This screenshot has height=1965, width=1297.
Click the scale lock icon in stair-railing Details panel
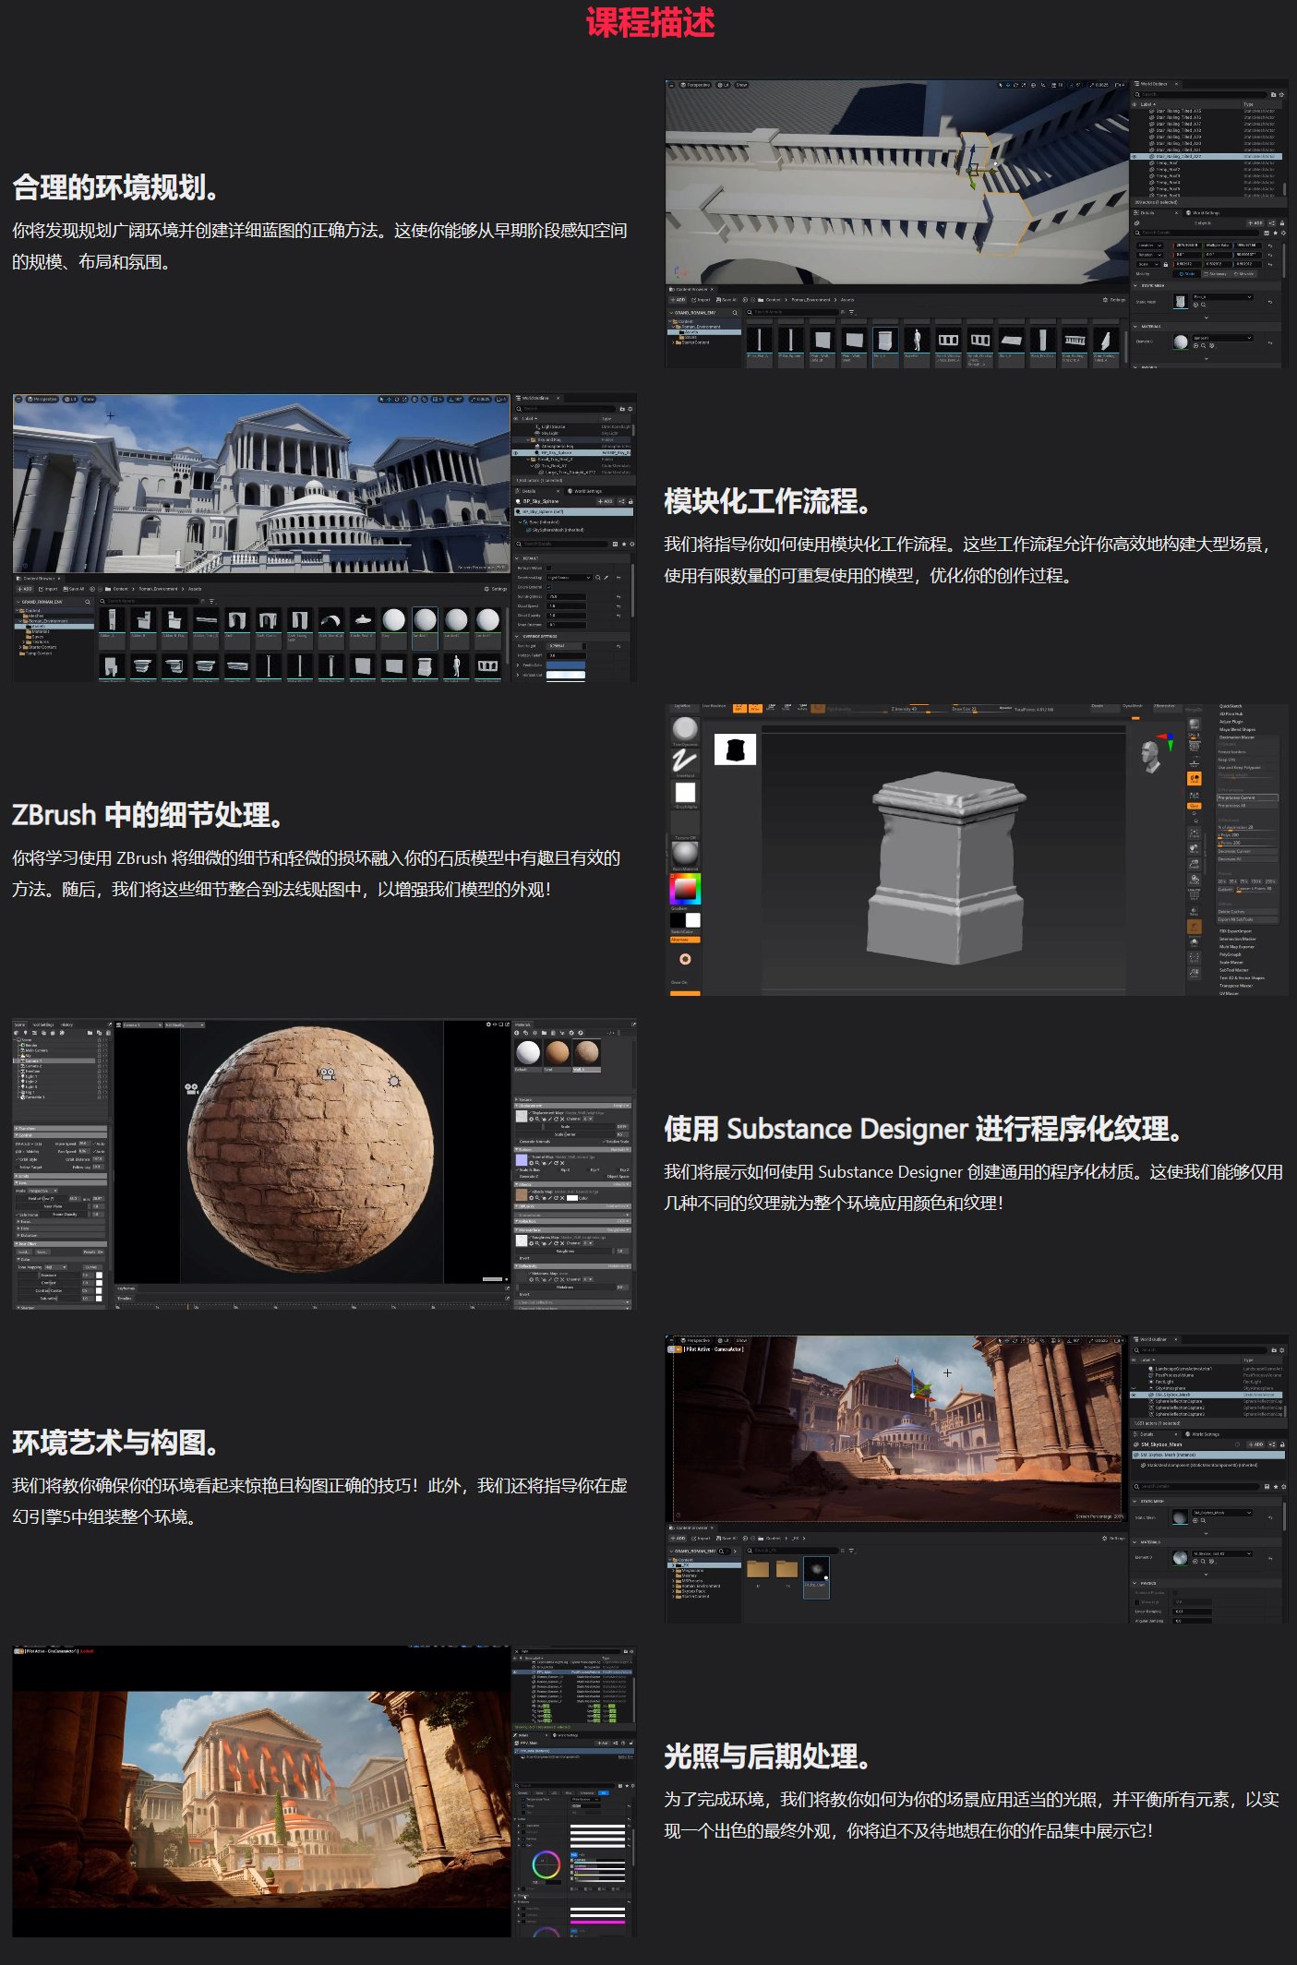(x=1166, y=265)
